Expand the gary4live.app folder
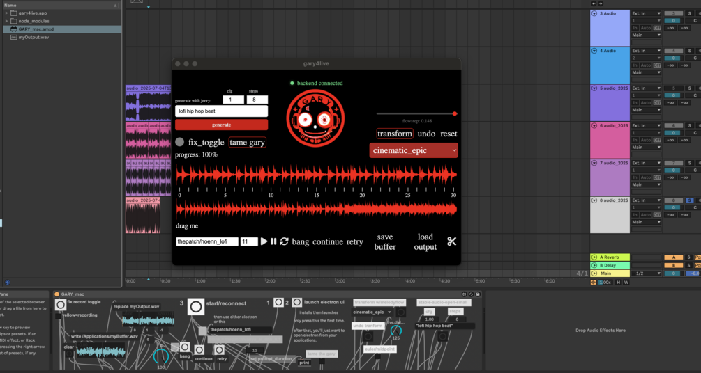Image resolution: width=701 pixels, height=373 pixels. coord(7,13)
